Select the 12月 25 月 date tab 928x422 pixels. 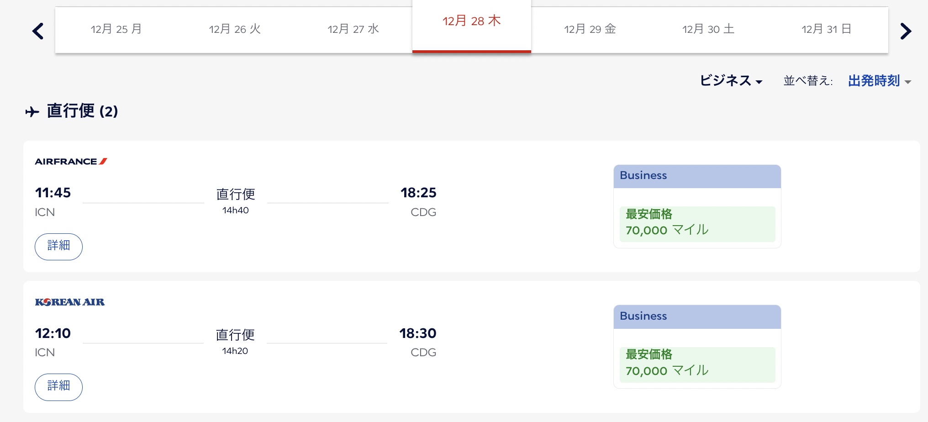116,30
